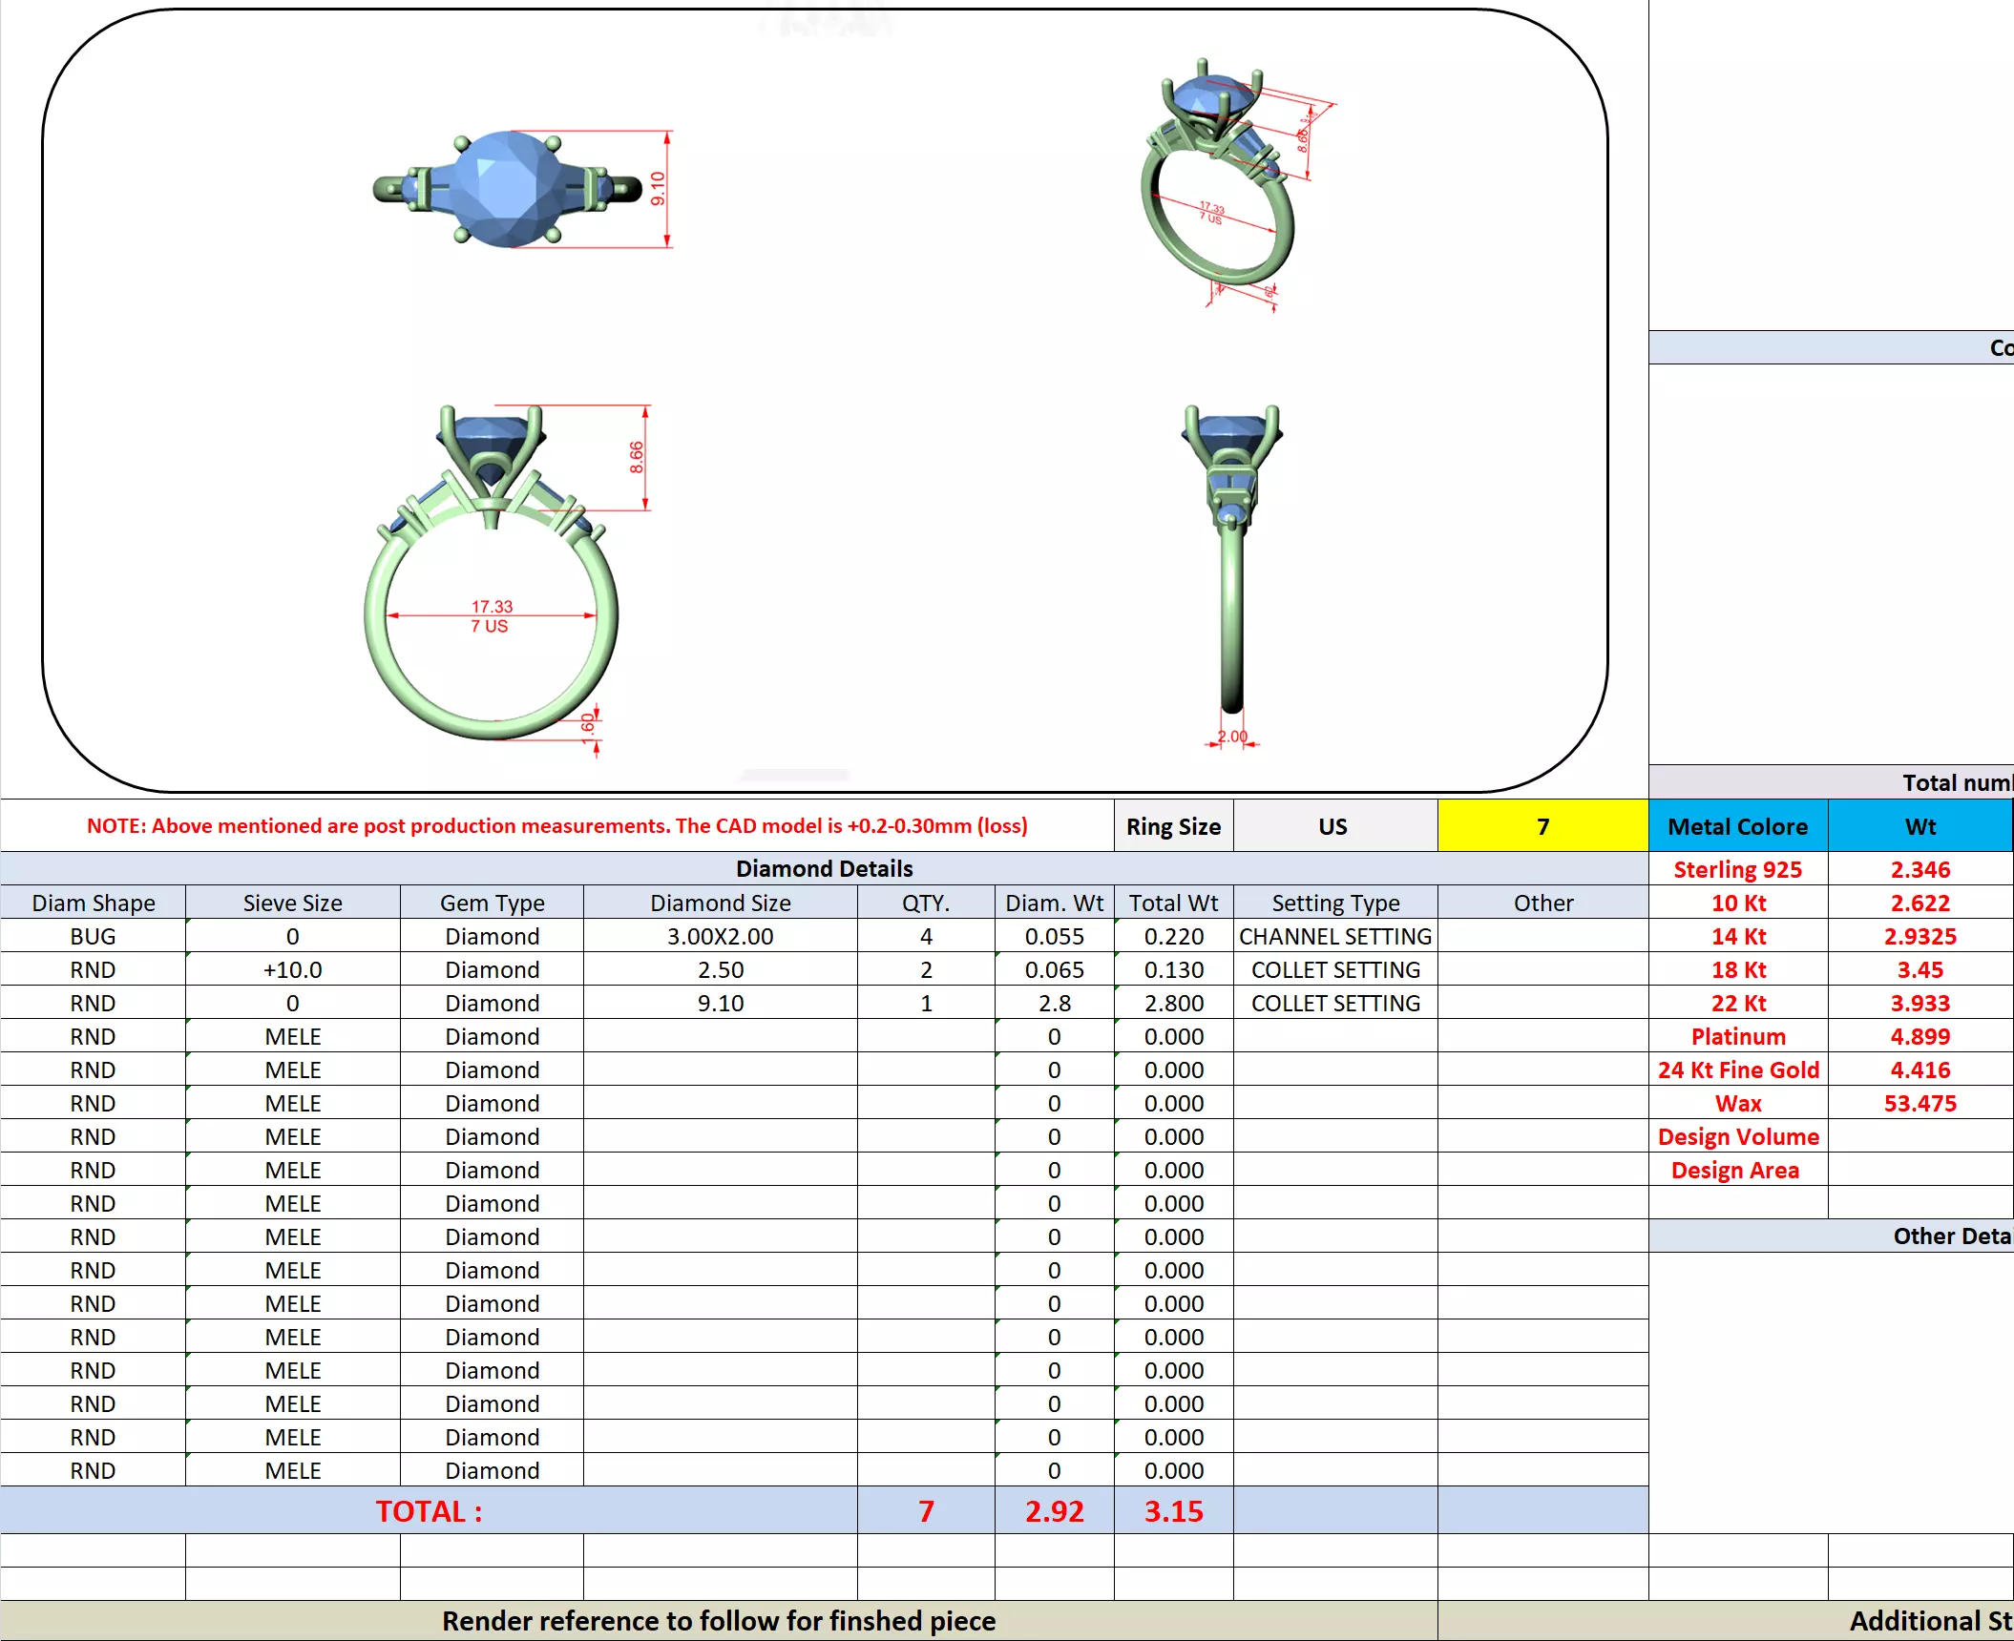Select the Sieve Size column header

coord(292,903)
